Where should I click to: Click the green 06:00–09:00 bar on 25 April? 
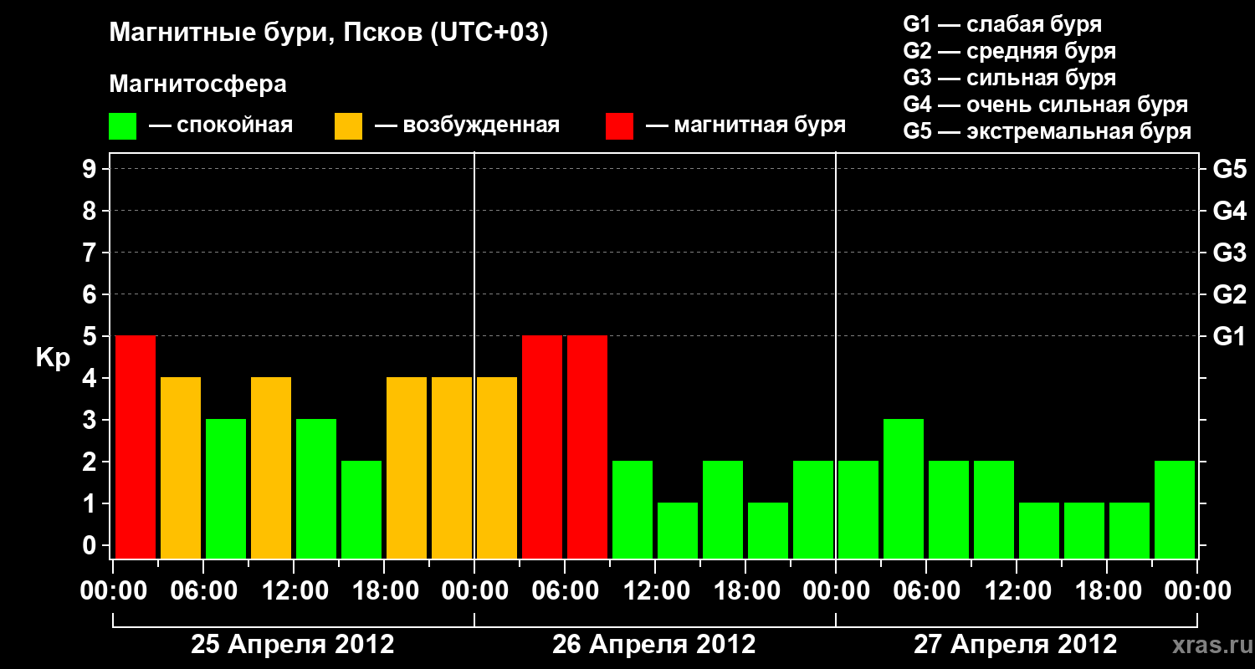226,488
